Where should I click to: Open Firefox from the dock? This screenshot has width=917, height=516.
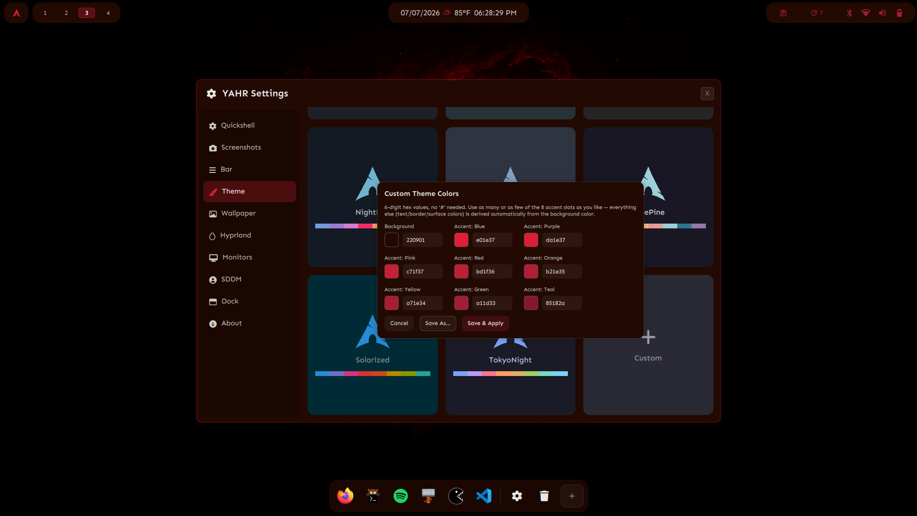point(345,496)
